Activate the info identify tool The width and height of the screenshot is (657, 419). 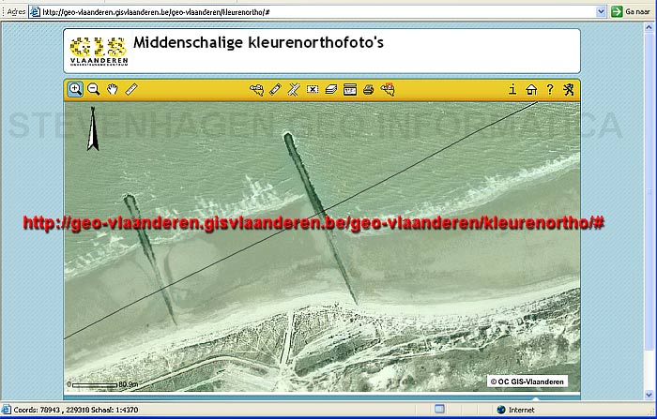pyautogui.click(x=512, y=89)
